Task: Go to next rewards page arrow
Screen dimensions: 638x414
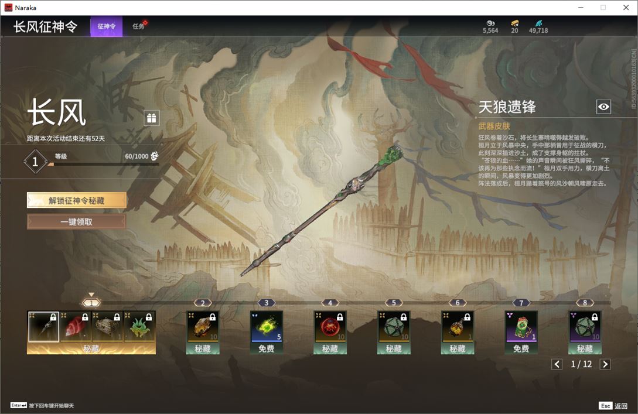Action: pos(605,364)
